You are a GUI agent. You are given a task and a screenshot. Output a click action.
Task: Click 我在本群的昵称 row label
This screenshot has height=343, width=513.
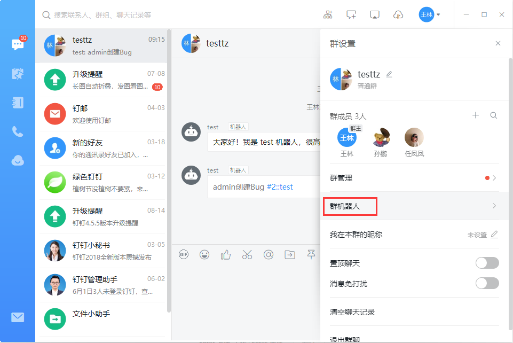point(356,235)
